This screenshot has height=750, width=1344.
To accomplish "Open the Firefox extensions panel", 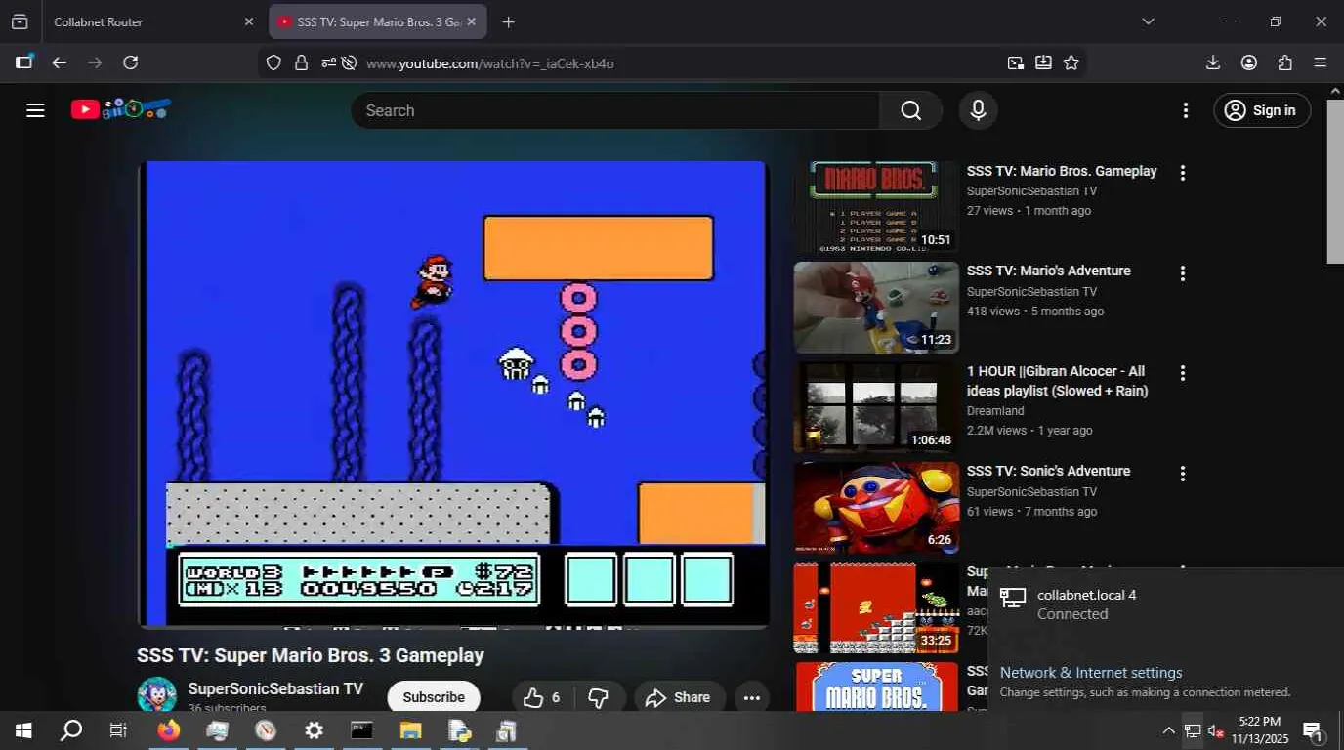I will point(1284,62).
